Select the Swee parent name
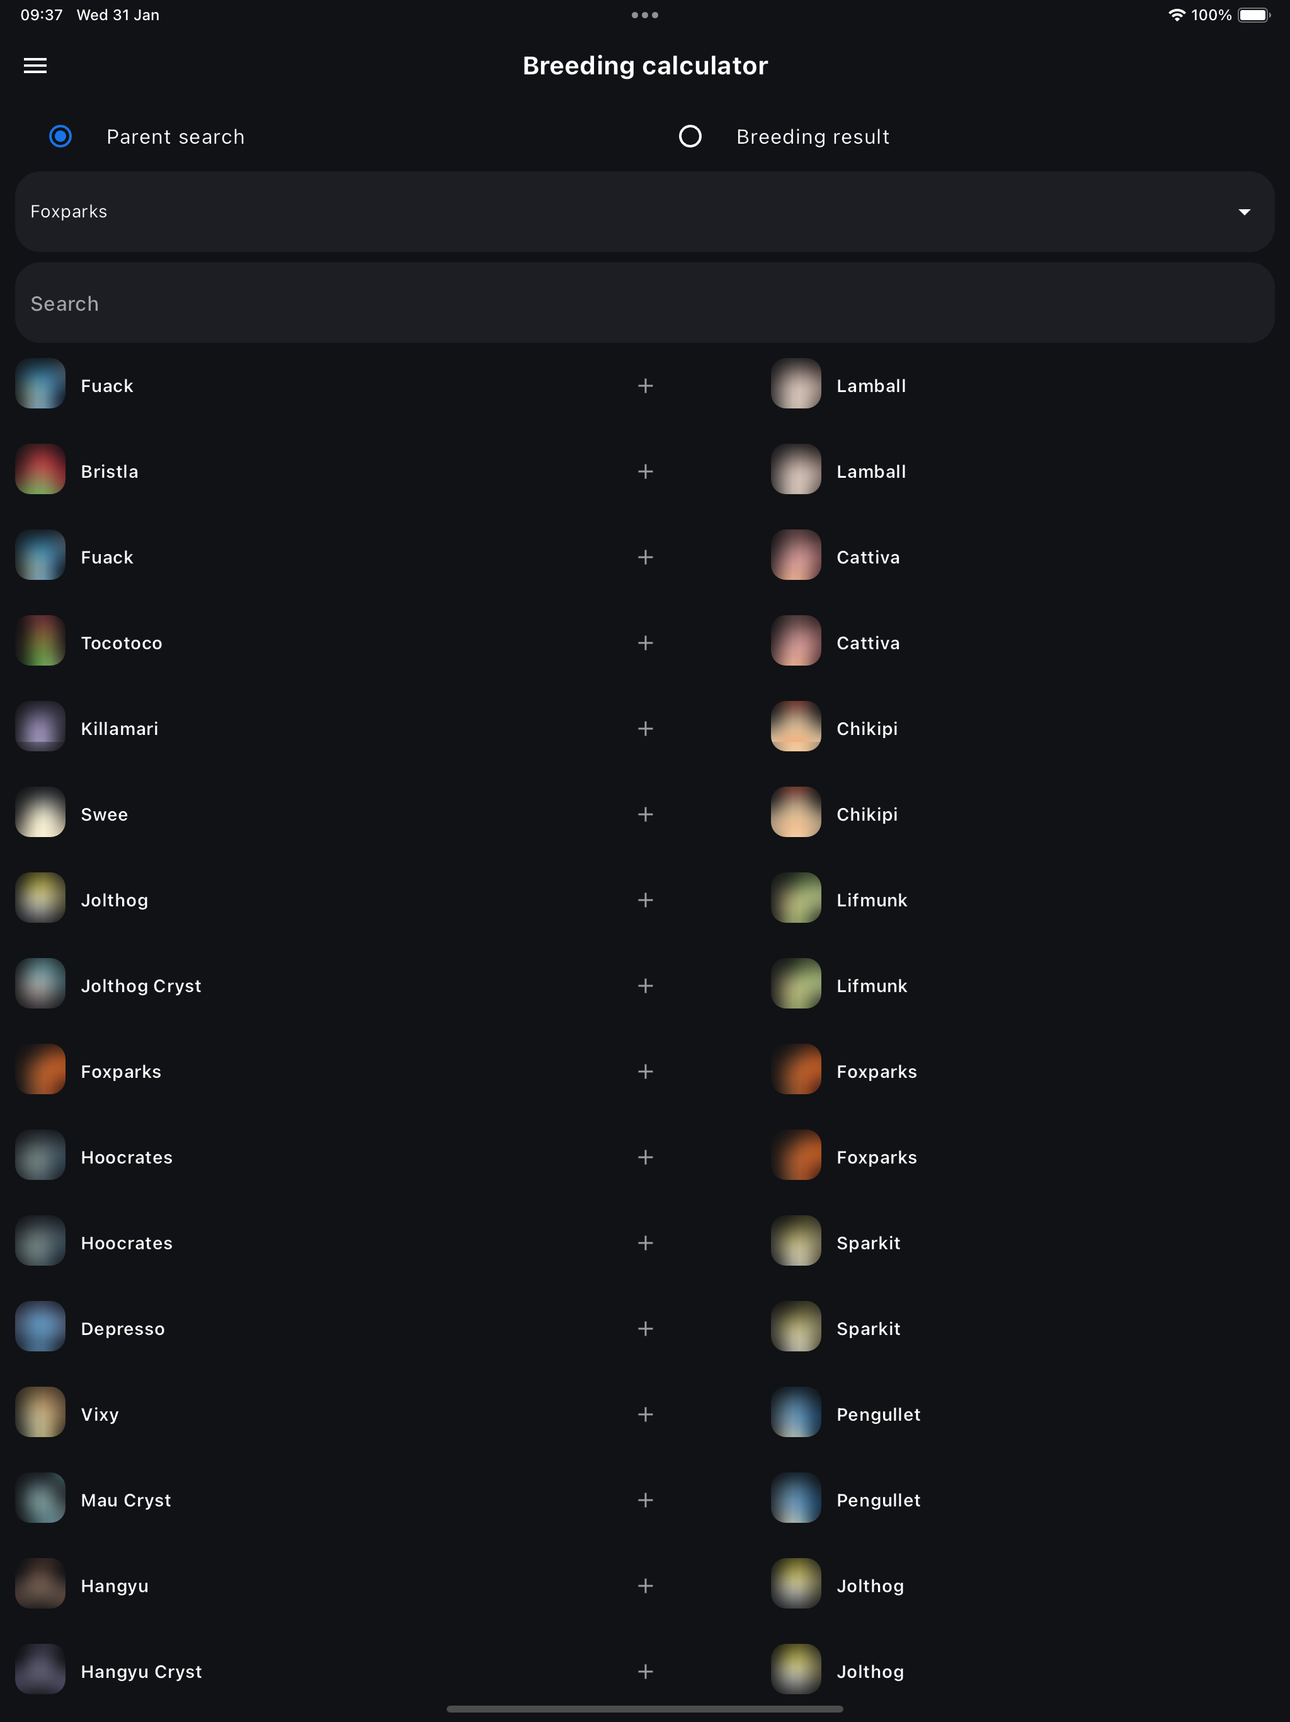1290x1722 pixels. coord(105,814)
